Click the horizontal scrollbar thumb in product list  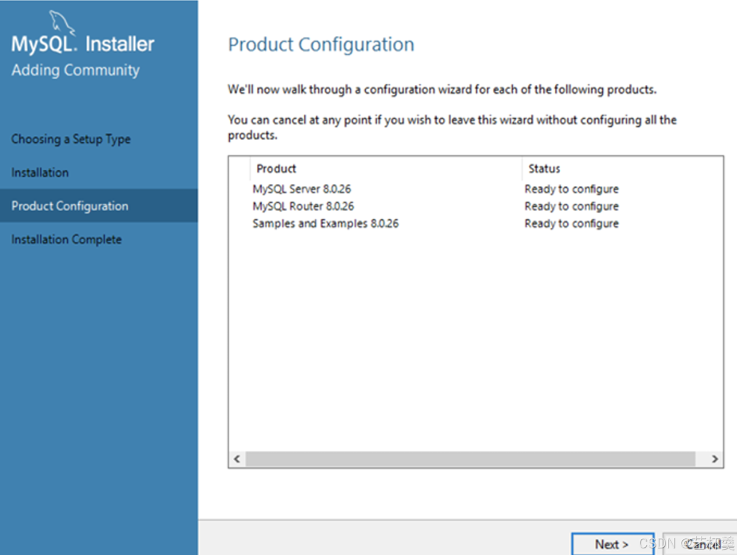coord(470,459)
